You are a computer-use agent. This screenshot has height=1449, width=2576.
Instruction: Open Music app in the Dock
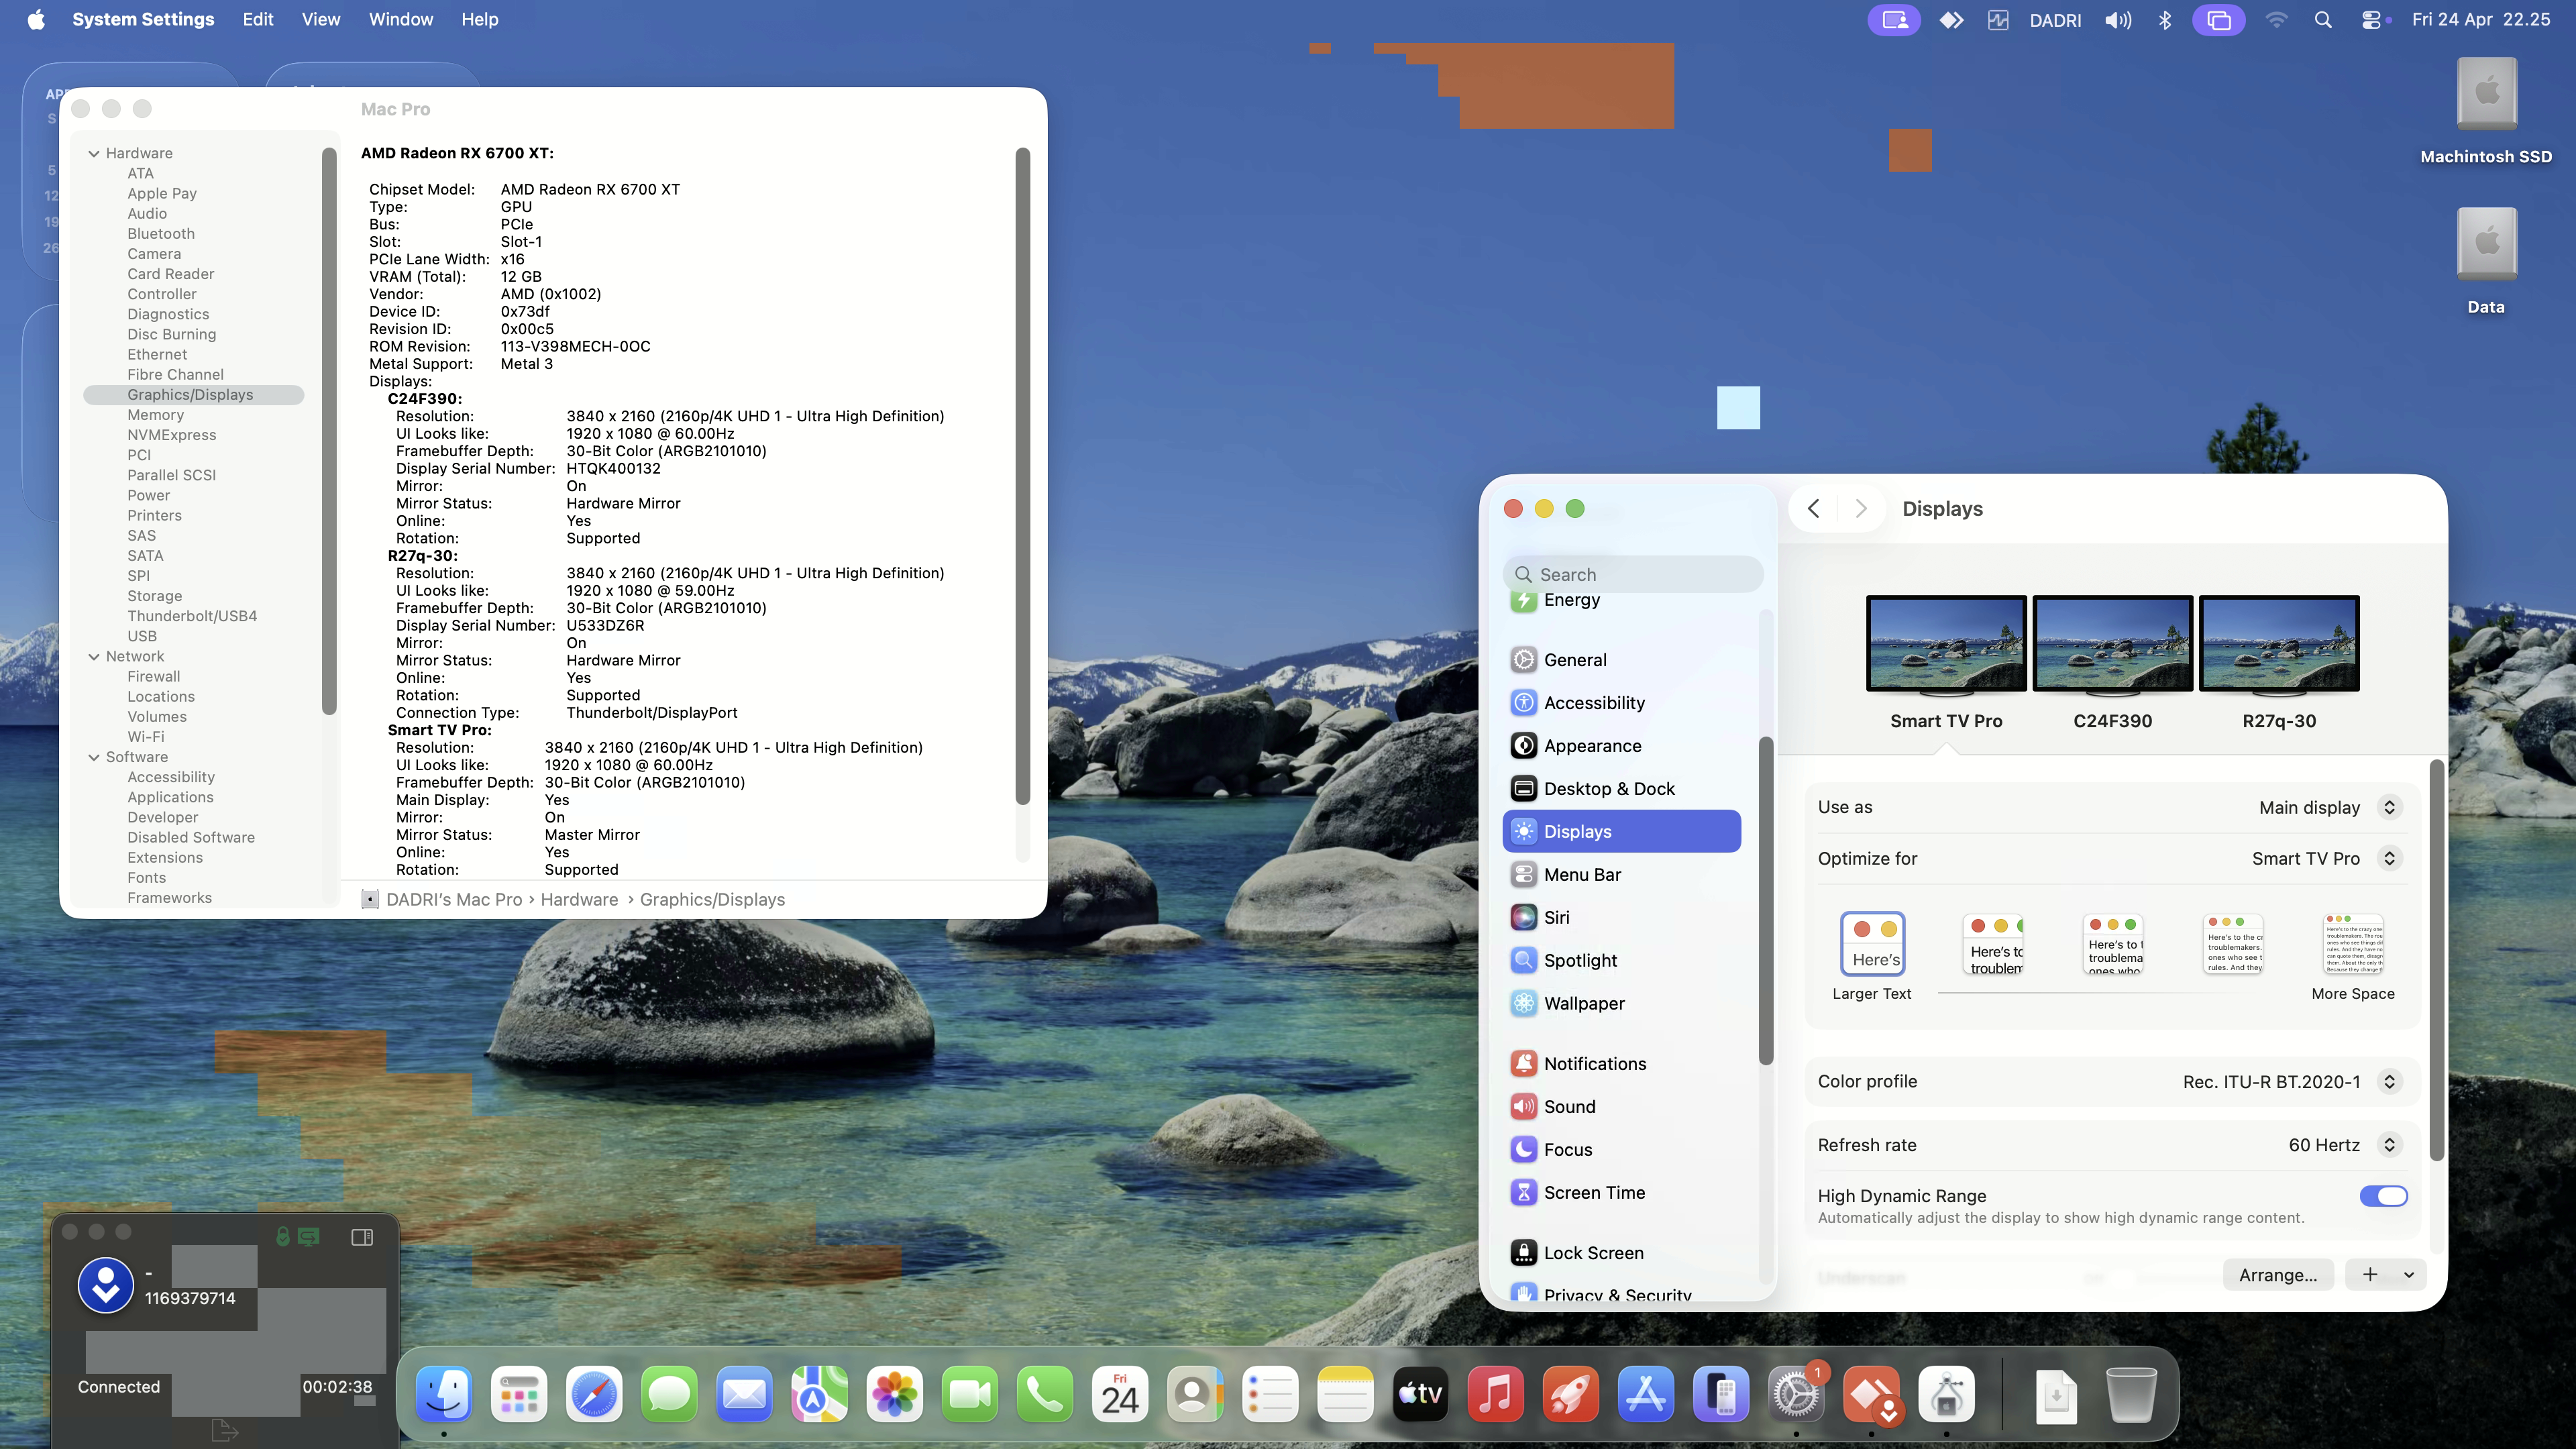coord(1496,1394)
